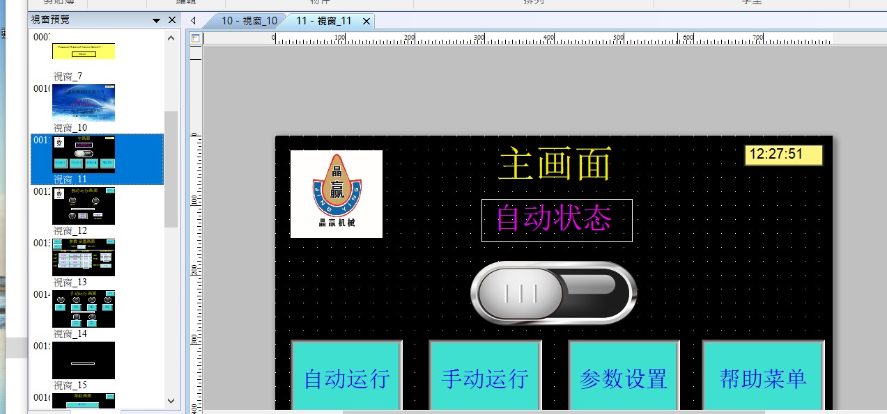Image resolution: width=887 pixels, height=414 pixels.
Task: Click the 参数设置 button
Action: click(x=624, y=377)
